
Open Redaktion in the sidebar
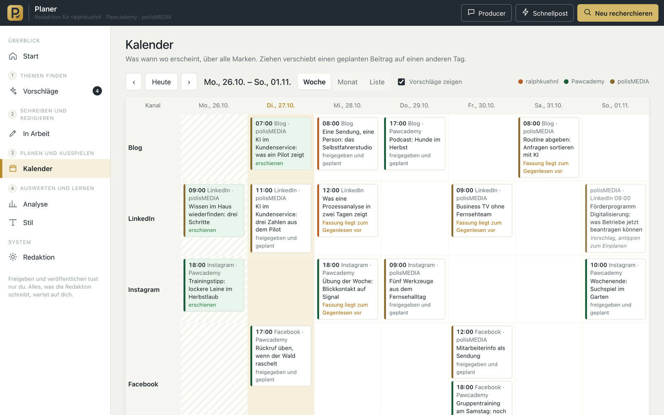pyautogui.click(x=55, y=257)
